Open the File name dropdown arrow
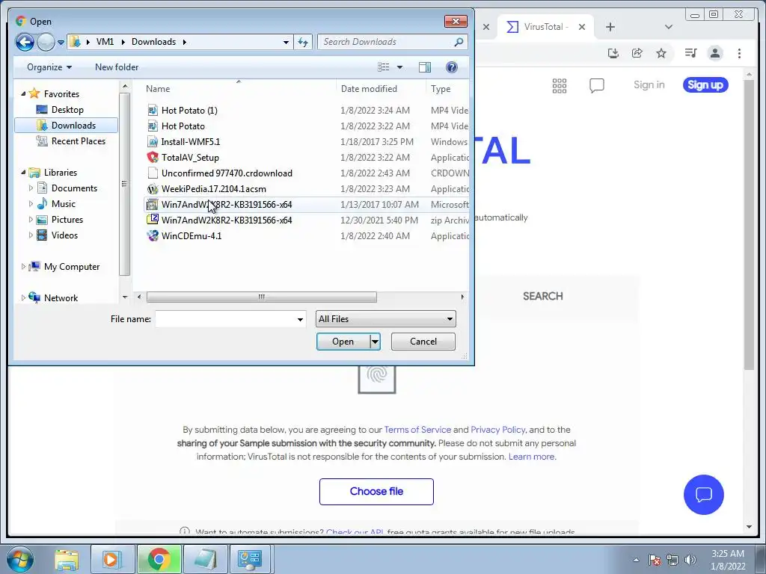The image size is (766, 574). pos(300,319)
